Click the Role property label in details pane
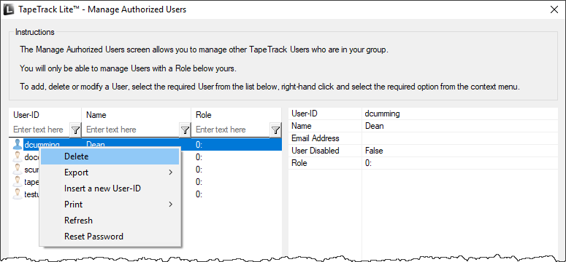This screenshot has height=262, width=566. (x=299, y=163)
